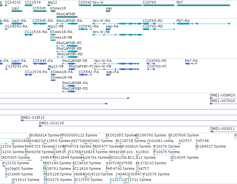Viewport: 237px width, 184px height.
Task: Select the eap gene label
Action: click(109, 8)
